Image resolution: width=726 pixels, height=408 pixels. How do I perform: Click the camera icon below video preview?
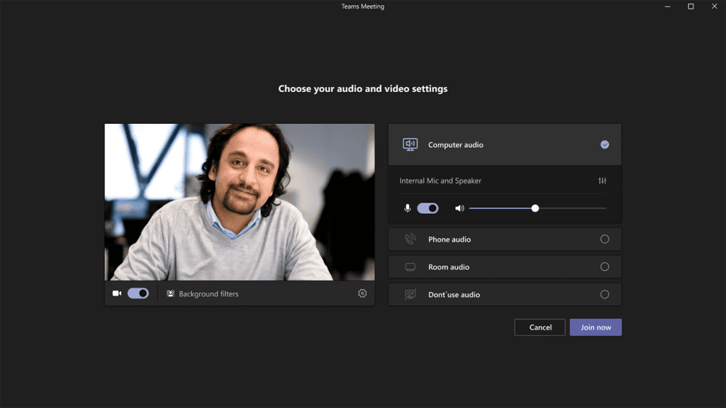[x=117, y=293]
